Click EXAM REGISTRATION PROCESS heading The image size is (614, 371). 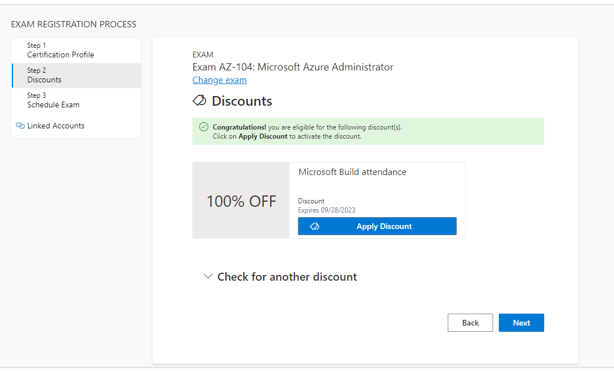(x=74, y=24)
